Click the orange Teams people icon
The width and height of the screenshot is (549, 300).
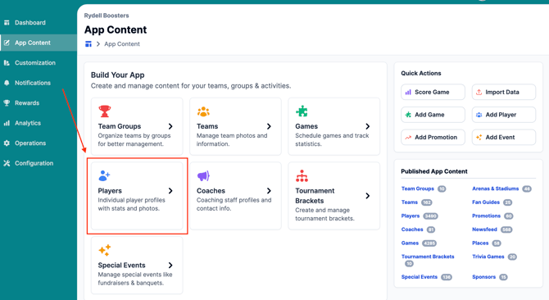tap(203, 111)
